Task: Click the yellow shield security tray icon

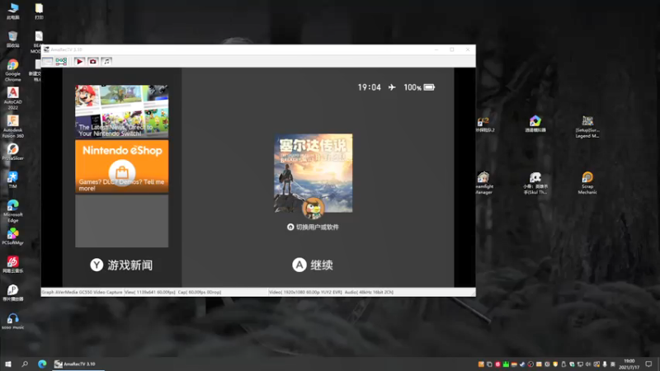Action: (x=555, y=364)
